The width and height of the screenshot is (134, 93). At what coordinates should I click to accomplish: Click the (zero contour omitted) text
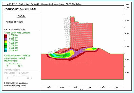15,58
